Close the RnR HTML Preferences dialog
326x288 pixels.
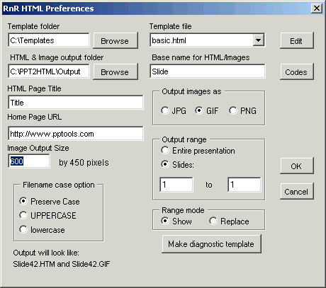click(316, 8)
